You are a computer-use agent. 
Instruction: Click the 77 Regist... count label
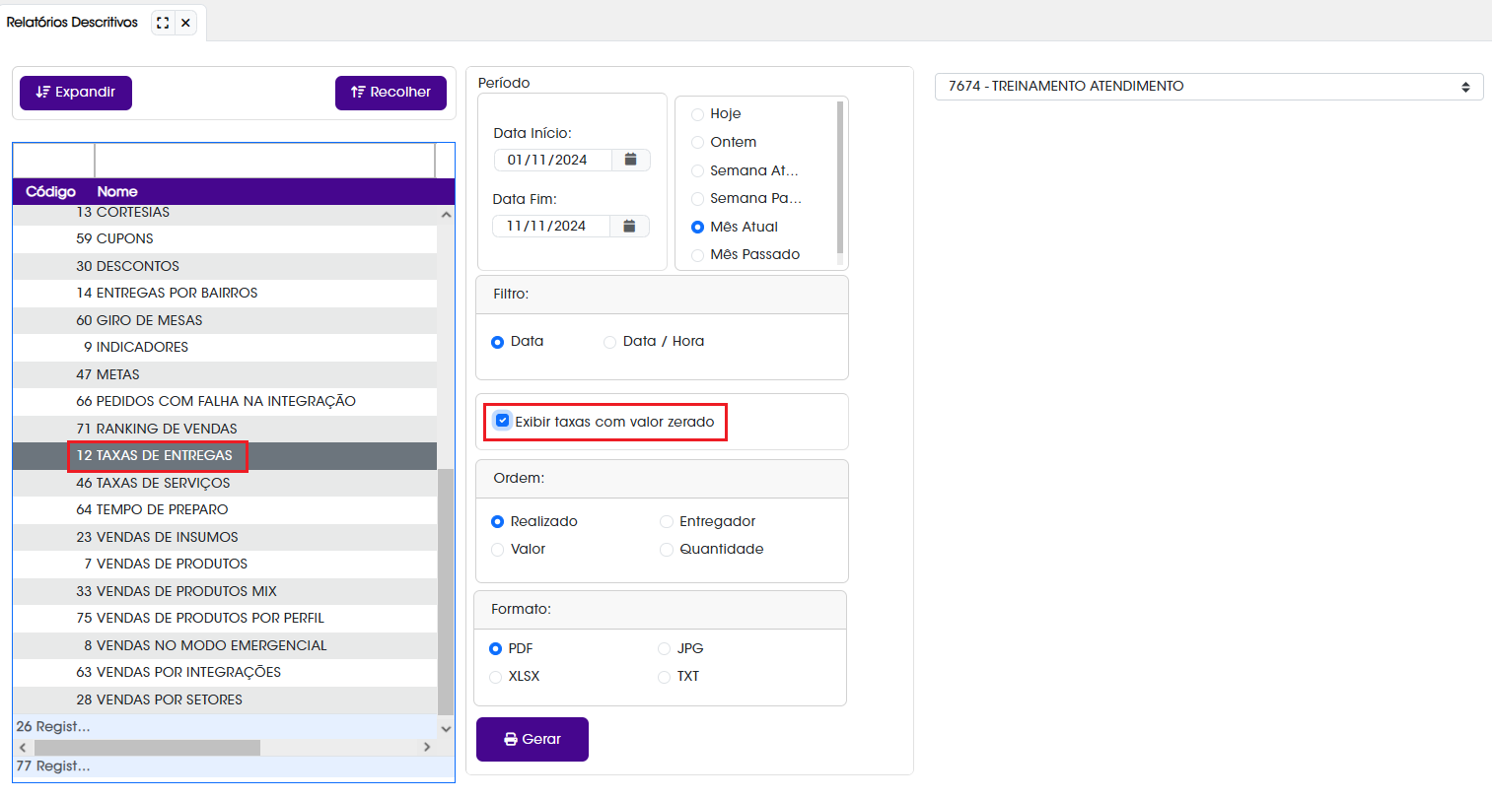[53, 766]
